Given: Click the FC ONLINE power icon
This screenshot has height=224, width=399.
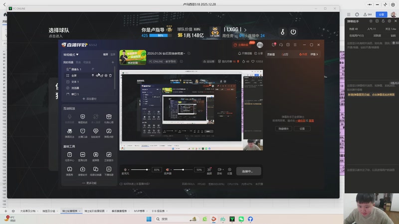Looking at the screenshot, I should [293, 32].
